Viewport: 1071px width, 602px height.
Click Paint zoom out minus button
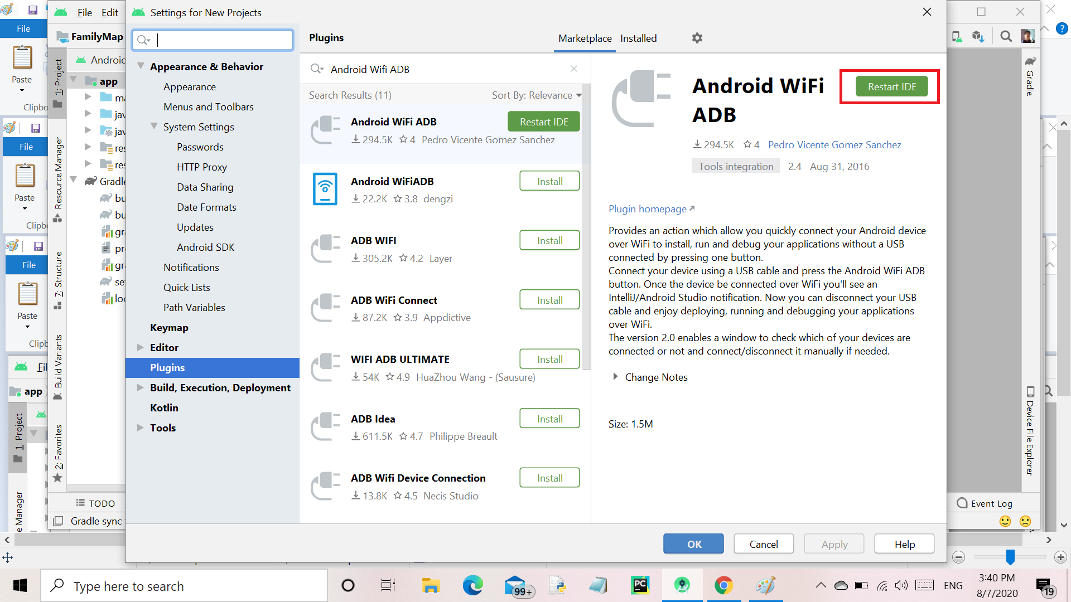point(959,557)
